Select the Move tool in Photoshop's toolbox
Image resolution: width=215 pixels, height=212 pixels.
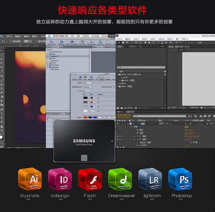2,51
